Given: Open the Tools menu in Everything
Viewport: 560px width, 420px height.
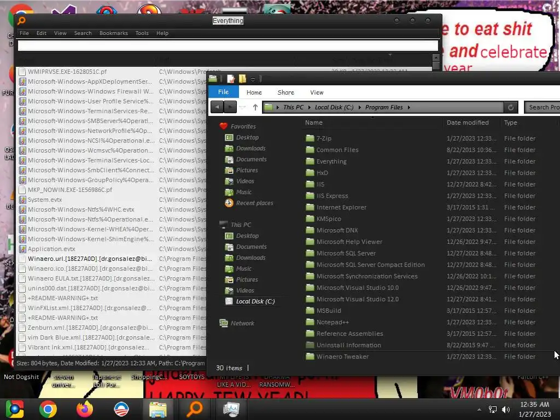Looking at the screenshot, I should (142, 33).
